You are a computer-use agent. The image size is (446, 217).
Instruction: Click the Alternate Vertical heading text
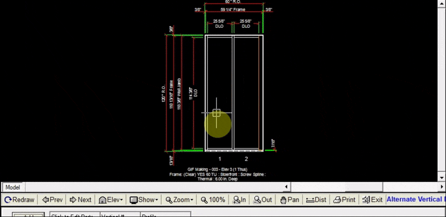(416, 199)
